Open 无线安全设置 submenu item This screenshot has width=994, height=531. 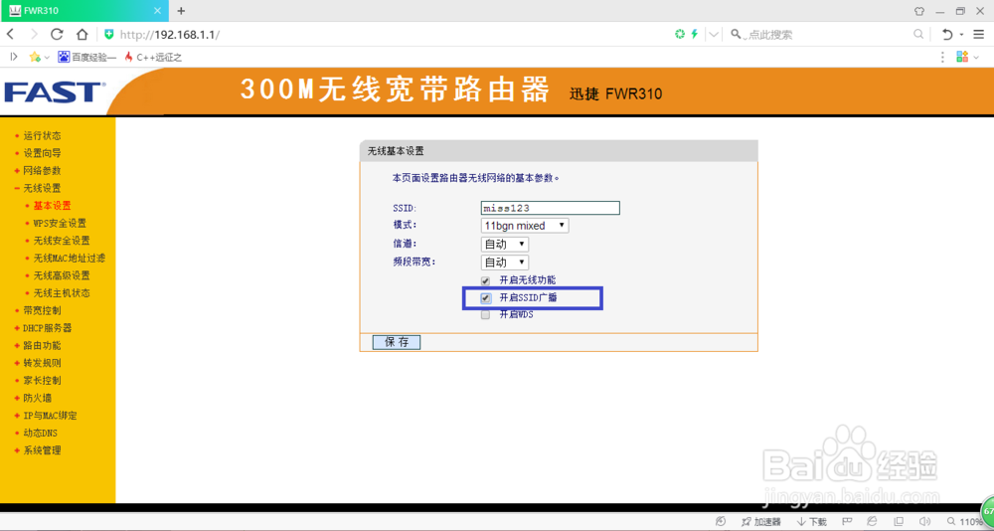point(62,241)
